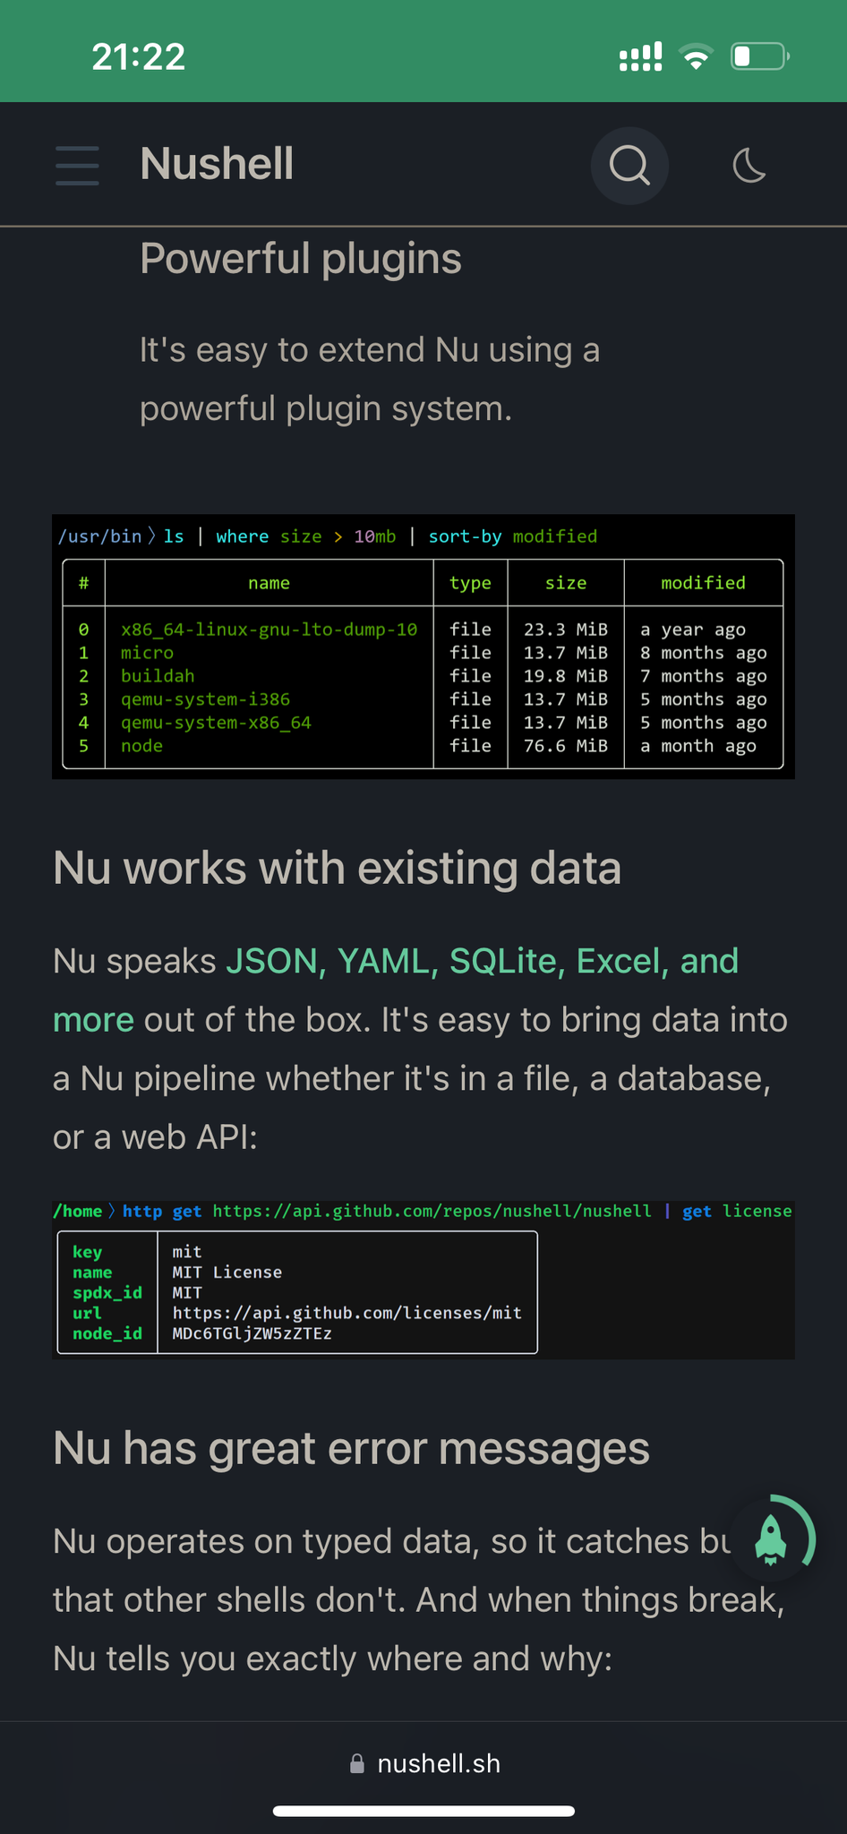Screen dimensions: 847x1834
Task: Click the Powerful plugins heading
Action: click(x=301, y=259)
